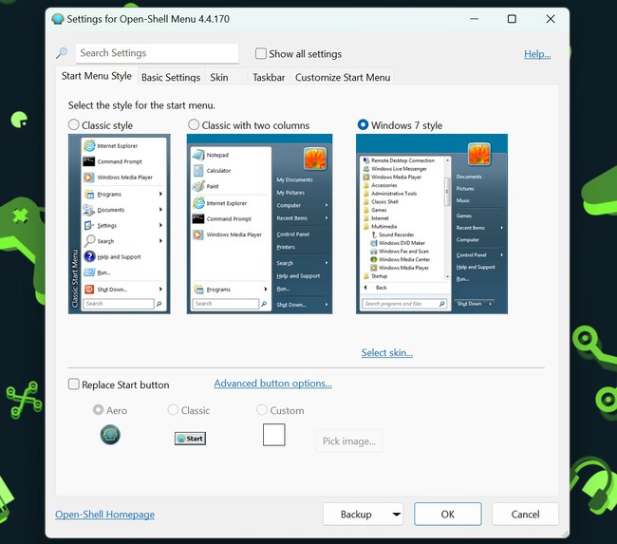Check the Replace Start button option
The height and width of the screenshot is (544, 617).
[x=74, y=385]
